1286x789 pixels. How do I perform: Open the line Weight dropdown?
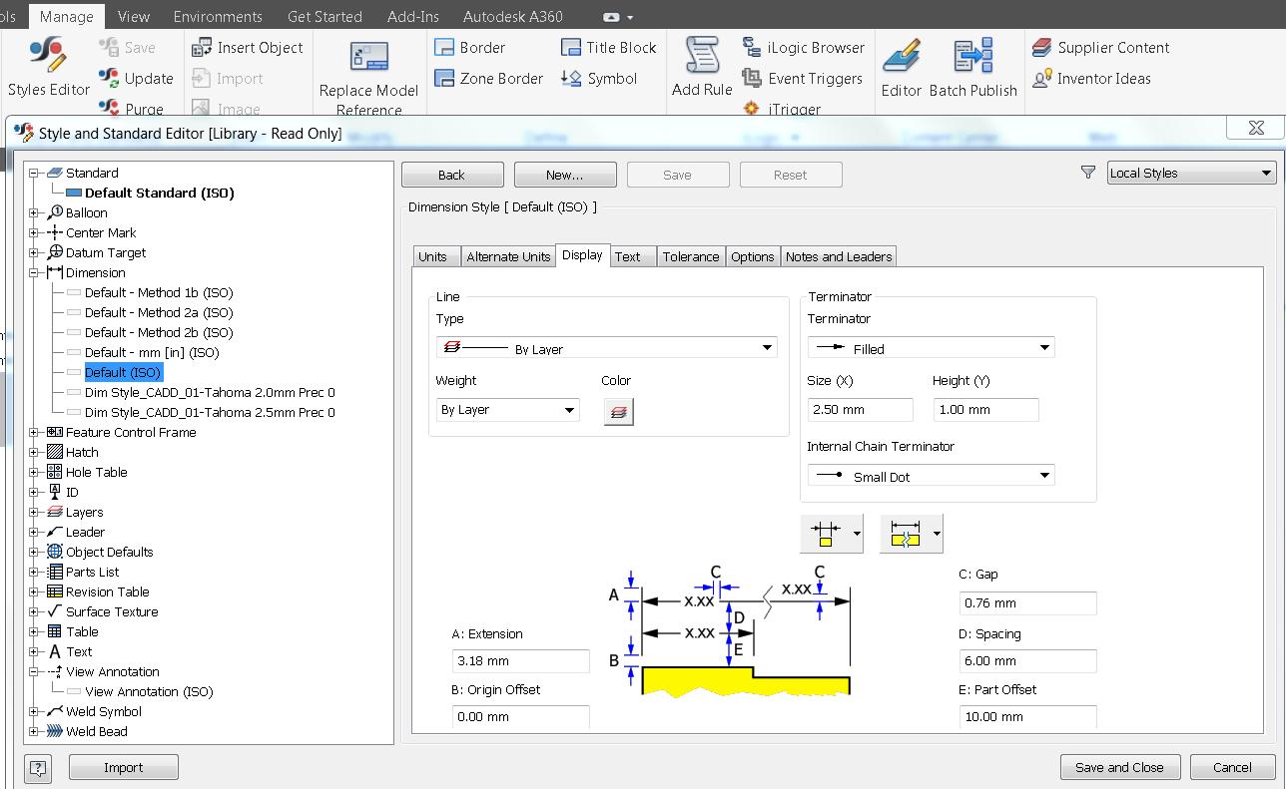507,410
